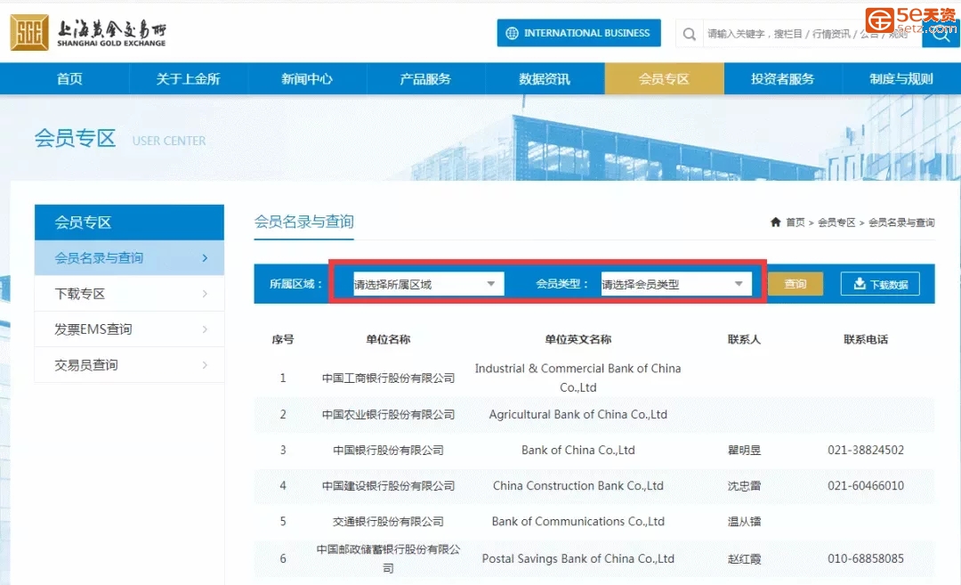Click the 下载数据 button
The height and width of the screenshot is (585, 961).
880,284
